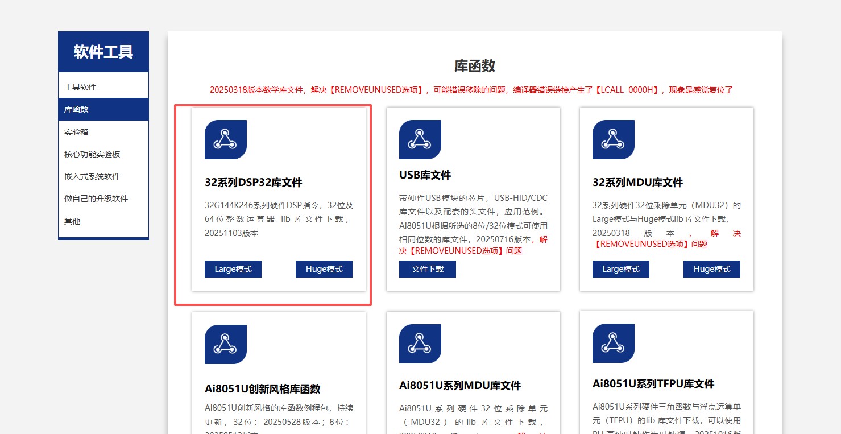Click the 32系列MDU库文件 card icon
The height and width of the screenshot is (434, 841).
(x=613, y=139)
